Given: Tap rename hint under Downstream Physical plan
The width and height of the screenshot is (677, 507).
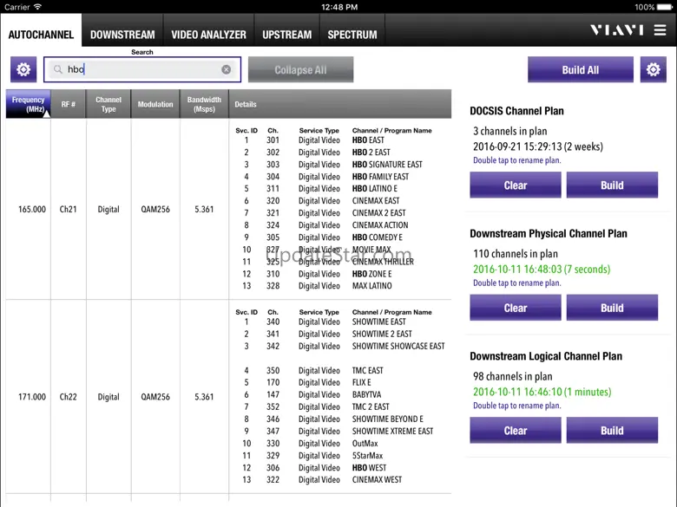Looking at the screenshot, I should 516,283.
